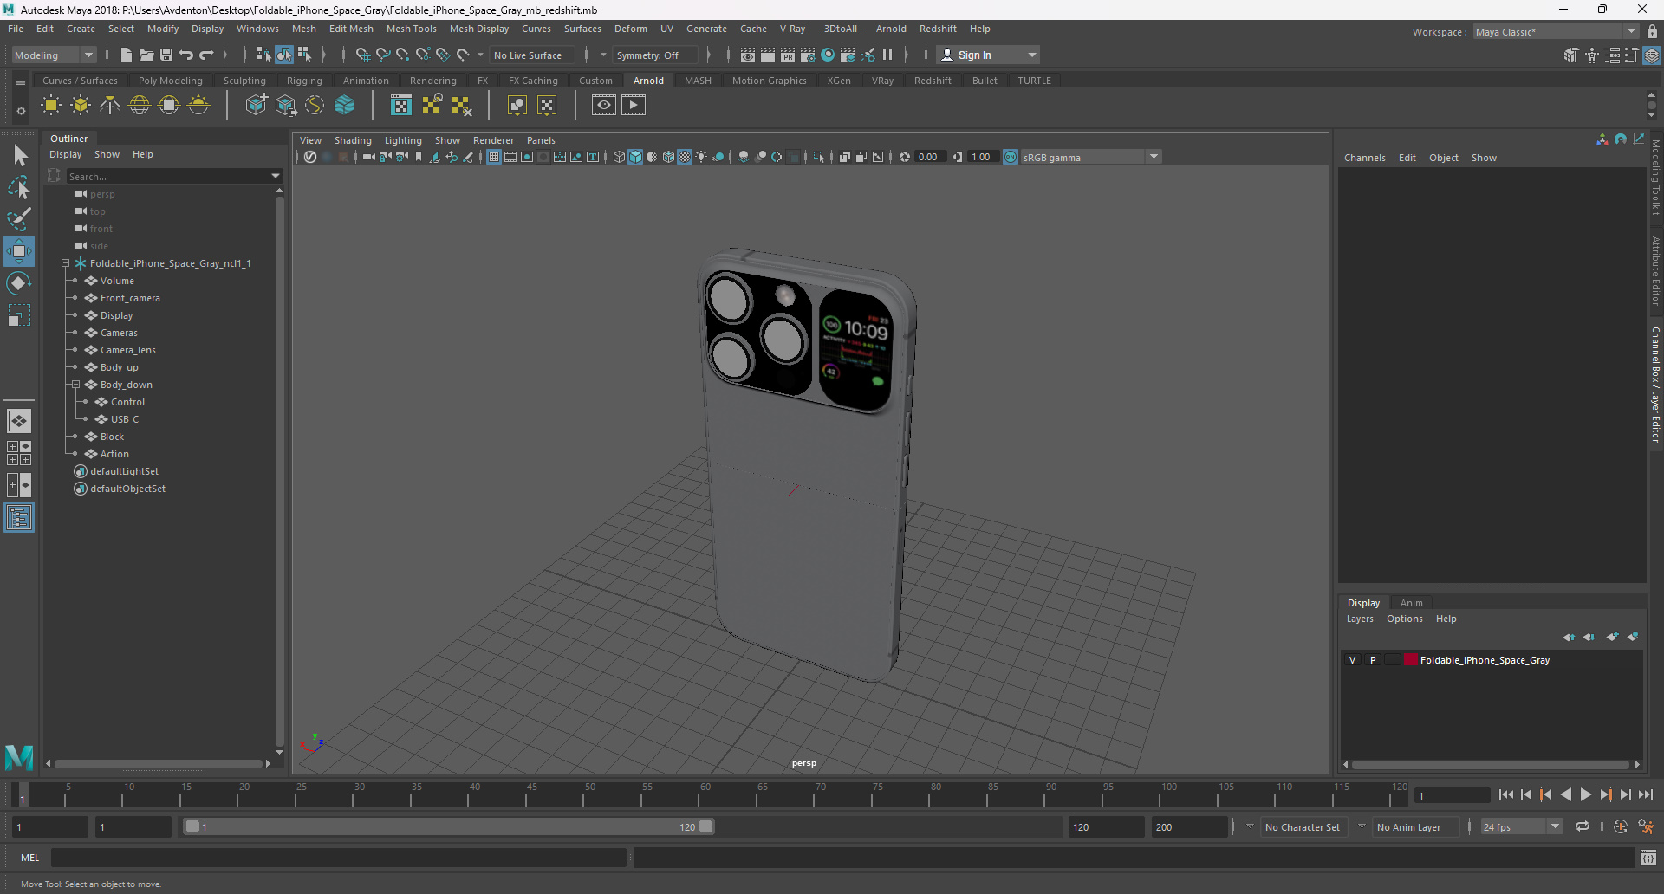This screenshot has height=894, width=1664.
Task: Switch to the Anim layer tab
Action: (x=1411, y=603)
